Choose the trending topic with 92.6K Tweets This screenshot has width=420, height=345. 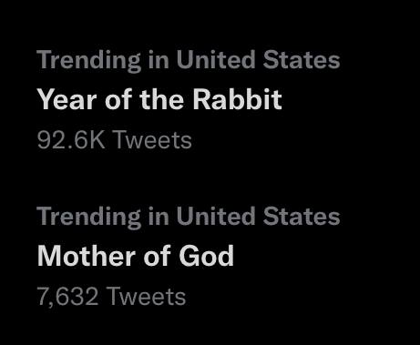click(159, 99)
